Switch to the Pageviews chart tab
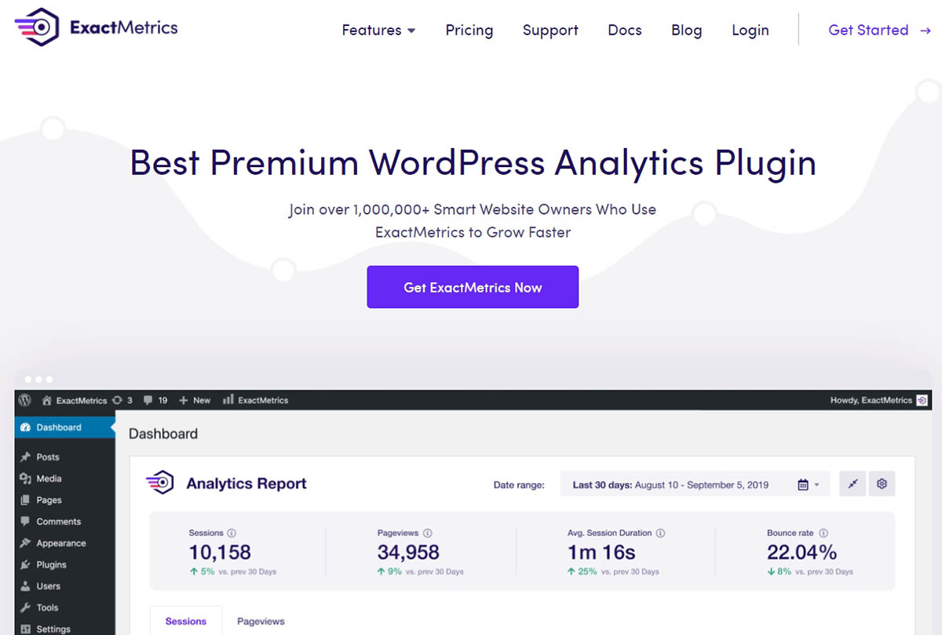Viewport: 942px width, 635px height. coord(261,621)
